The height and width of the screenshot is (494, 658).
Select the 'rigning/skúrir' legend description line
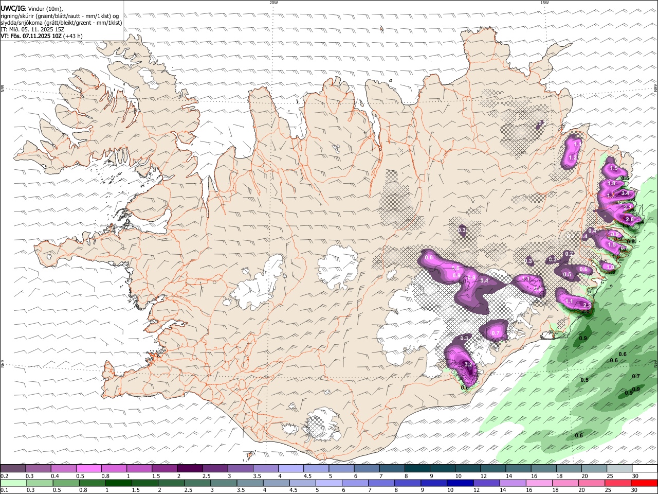click(59, 16)
